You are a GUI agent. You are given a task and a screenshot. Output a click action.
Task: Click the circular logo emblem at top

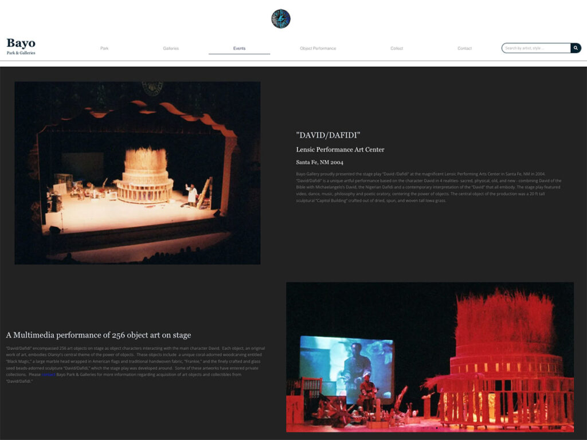point(281,19)
